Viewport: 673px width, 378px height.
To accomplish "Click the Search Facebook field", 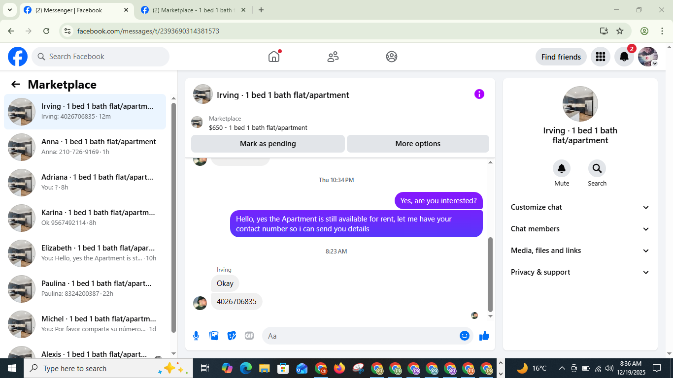I will (101, 57).
